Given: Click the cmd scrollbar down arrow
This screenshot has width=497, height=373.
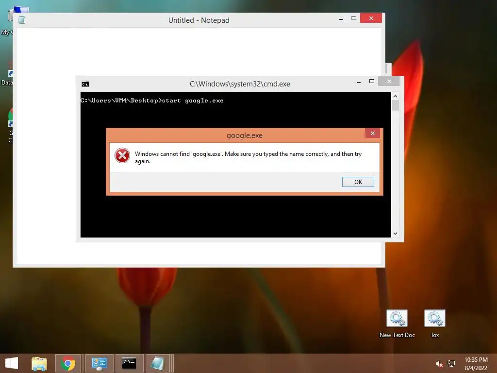Looking at the screenshot, I should point(395,234).
